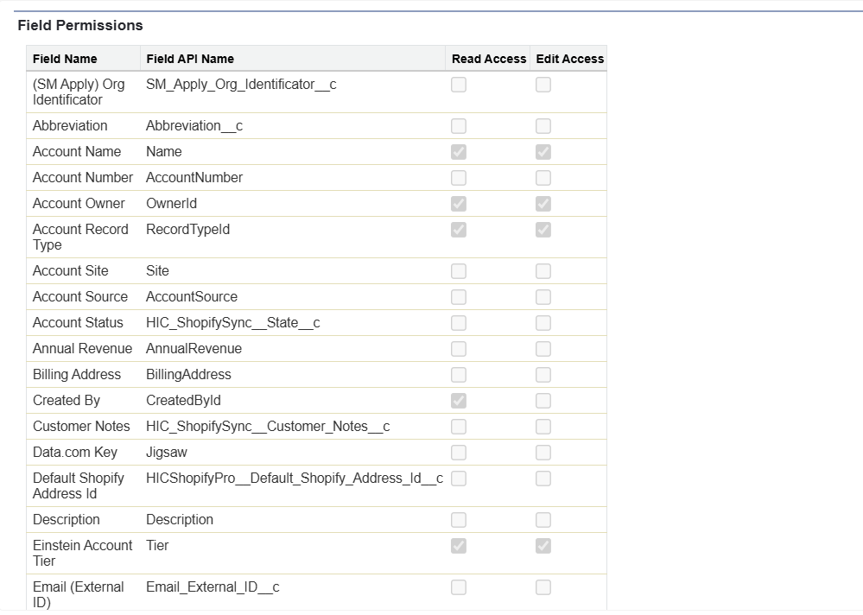Click Edit Access for Einstein Account Tier
Image resolution: width=863 pixels, height=615 pixels.
tap(543, 546)
